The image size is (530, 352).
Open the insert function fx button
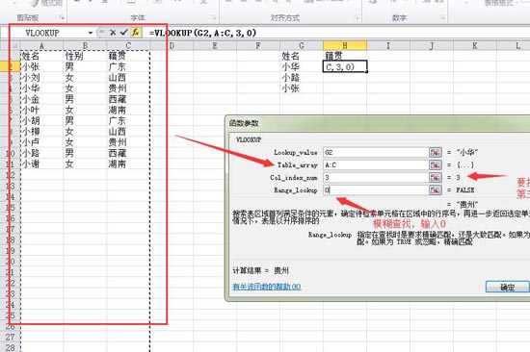[136, 33]
